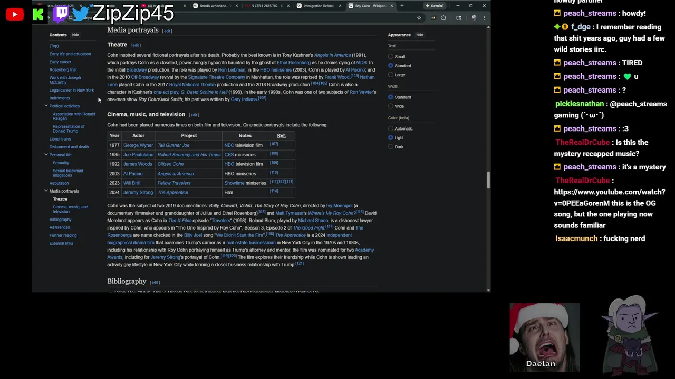This screenshot has width=675, height=379.
Task: Collapse Media portrayals section in contents
Action: pos(46,191)
